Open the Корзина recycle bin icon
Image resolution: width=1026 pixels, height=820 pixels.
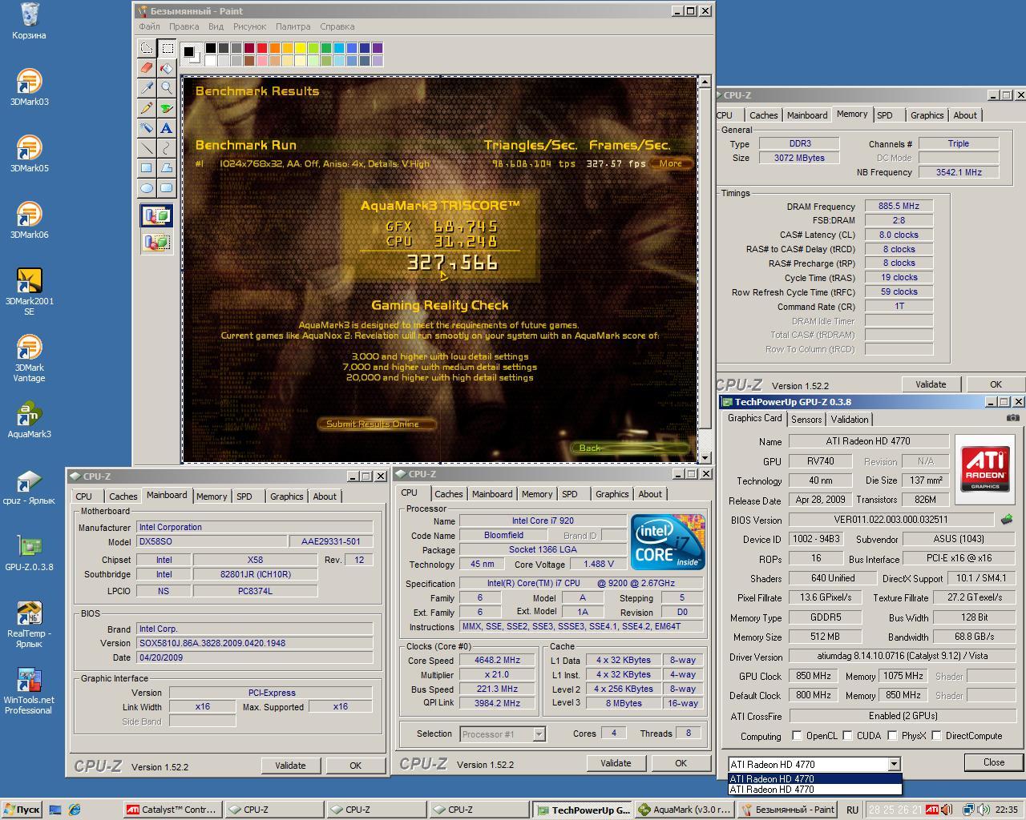[29, 21]
